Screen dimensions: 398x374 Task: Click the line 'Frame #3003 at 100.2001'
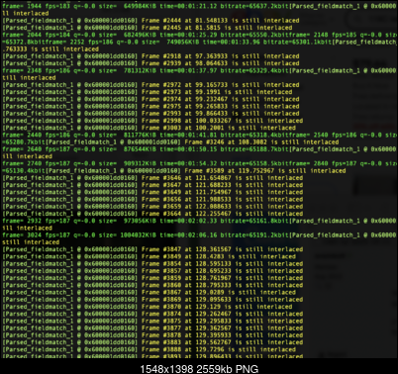[x=149, y=128]
